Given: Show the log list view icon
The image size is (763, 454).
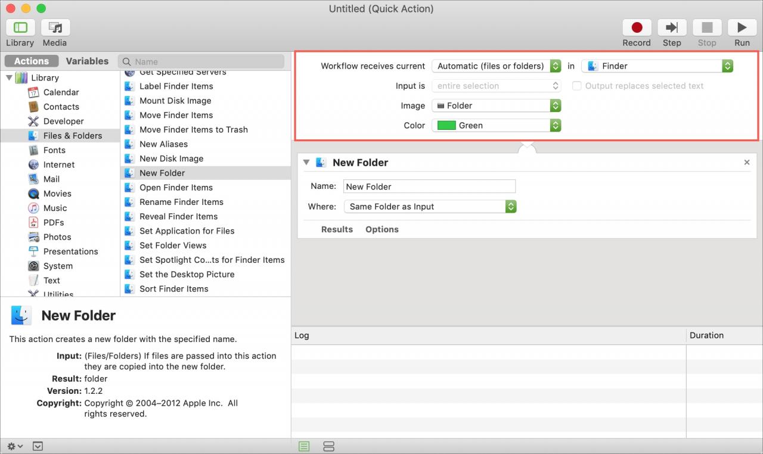Looking at the screenshot, I should pyautogui.click(x=304, y=446).
